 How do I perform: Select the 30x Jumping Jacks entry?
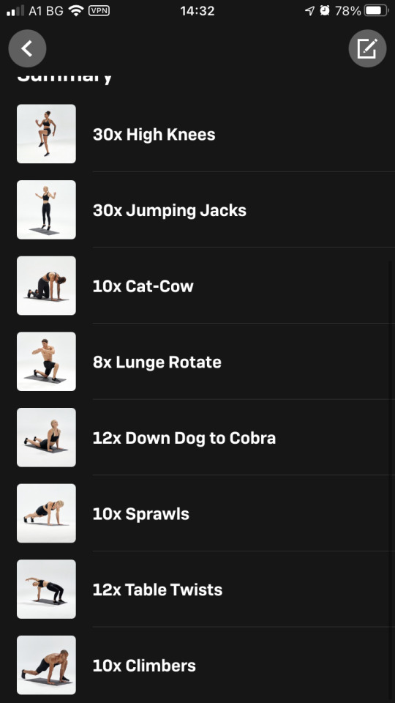point(197,209)
